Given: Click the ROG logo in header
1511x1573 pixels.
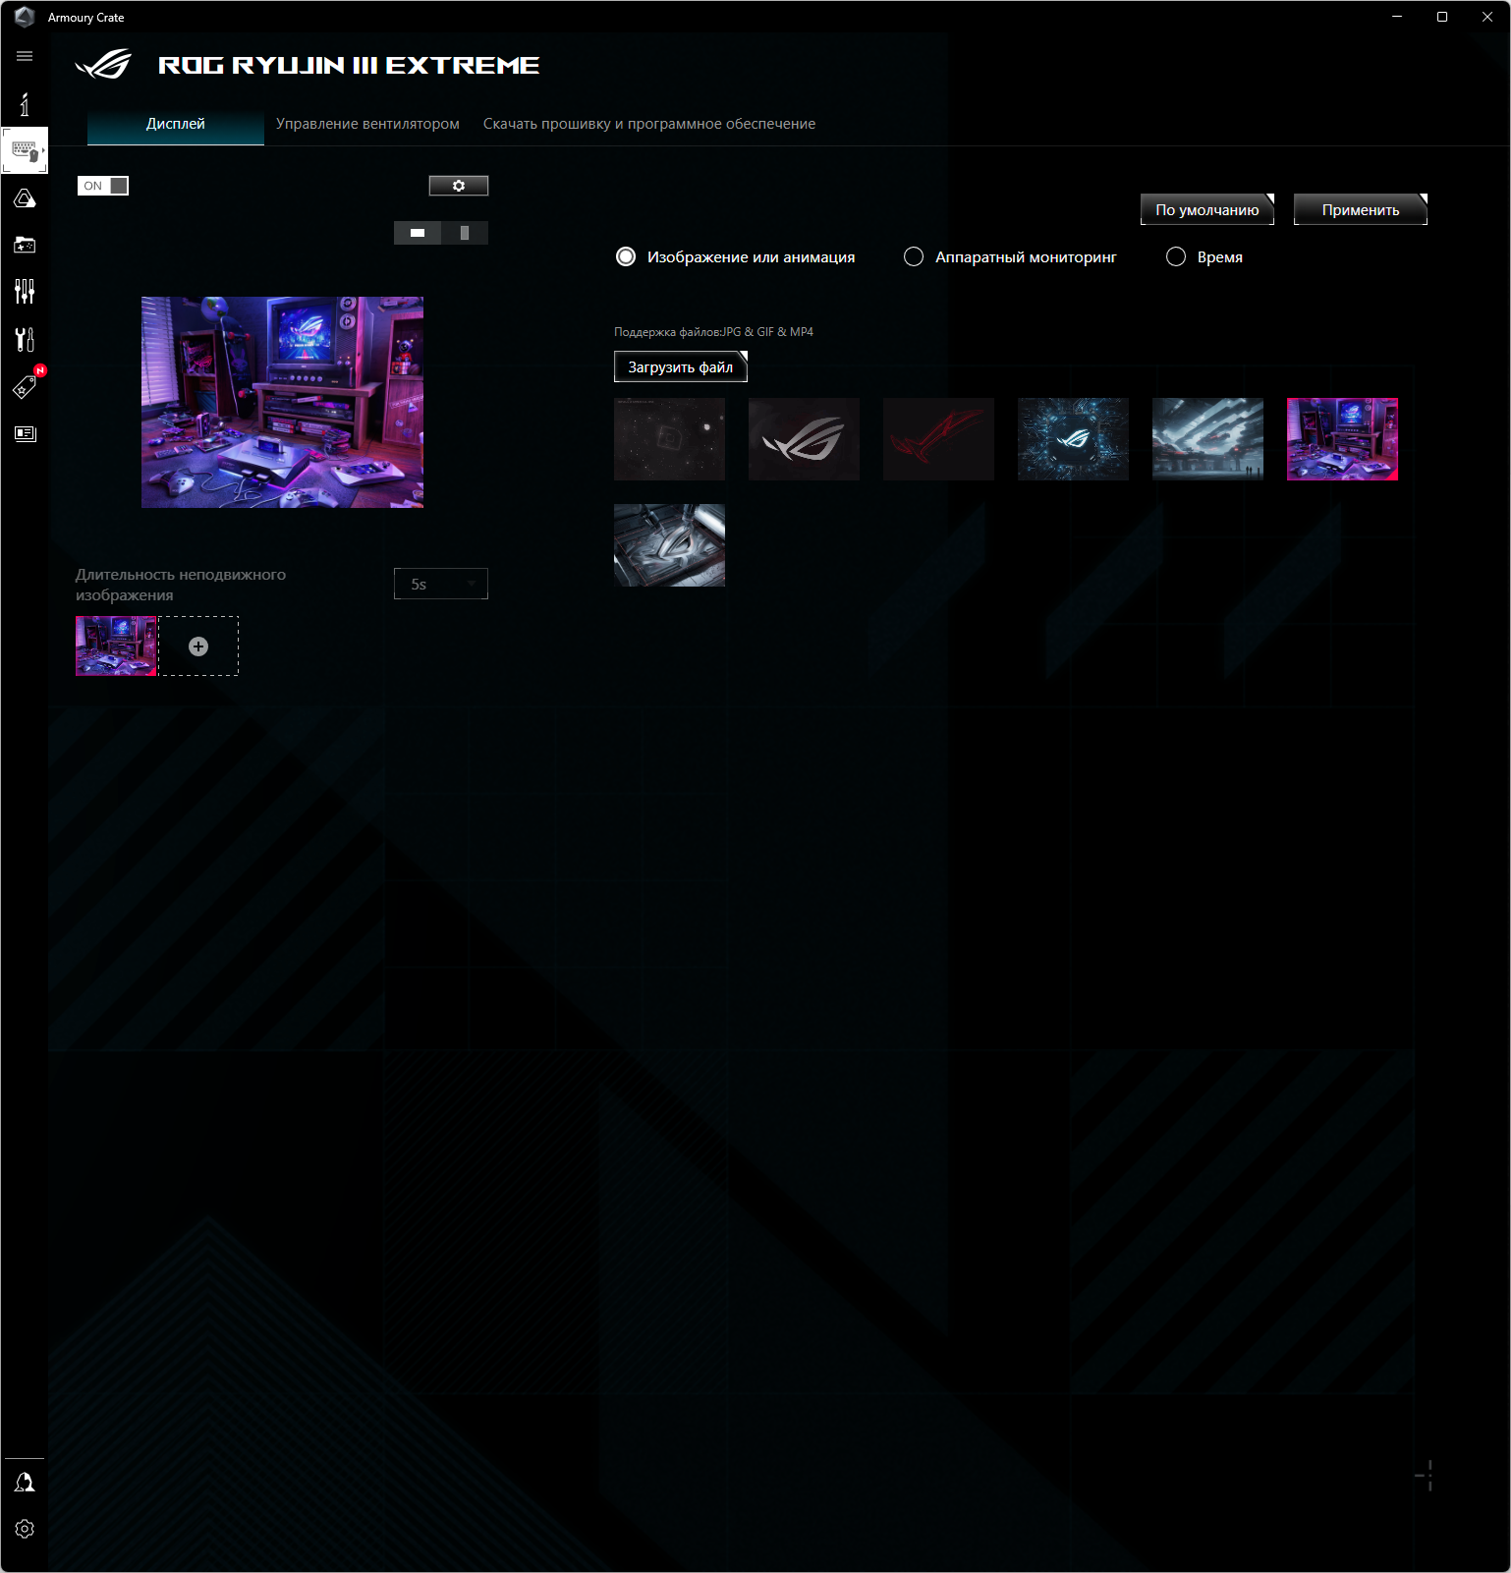Looking at the screenshot, I should click(103, 65).
